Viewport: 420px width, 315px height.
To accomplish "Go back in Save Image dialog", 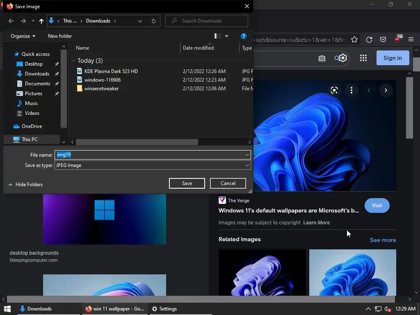I will [x=11, y=21].
